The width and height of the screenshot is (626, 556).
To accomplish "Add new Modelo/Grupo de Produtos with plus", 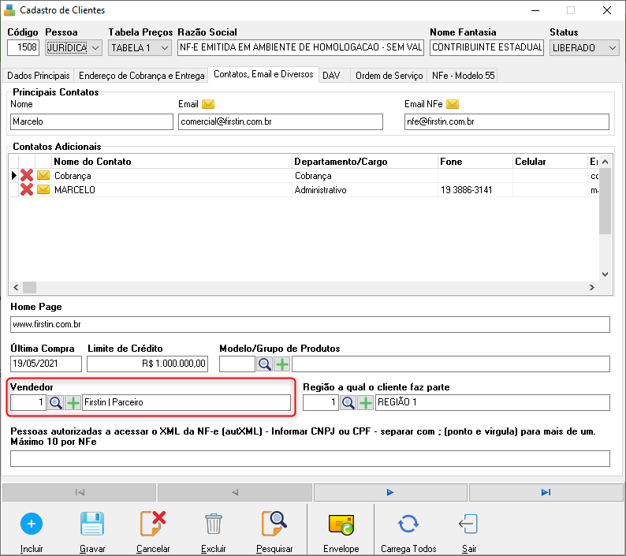I will pyautogui.click(x=282, y=364).
